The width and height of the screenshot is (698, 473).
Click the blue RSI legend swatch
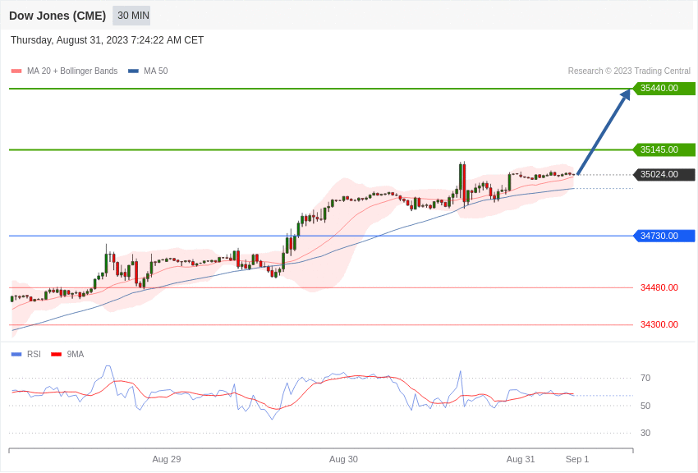16,354
